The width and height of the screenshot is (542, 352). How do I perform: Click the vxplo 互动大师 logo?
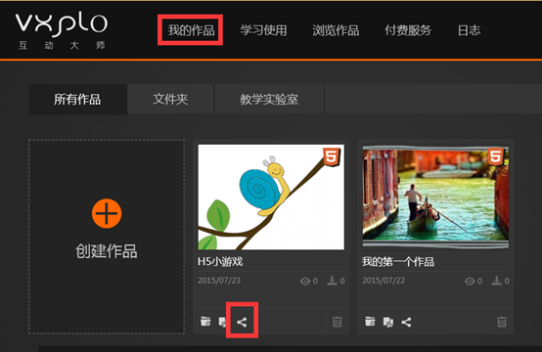tap(62, 31)
